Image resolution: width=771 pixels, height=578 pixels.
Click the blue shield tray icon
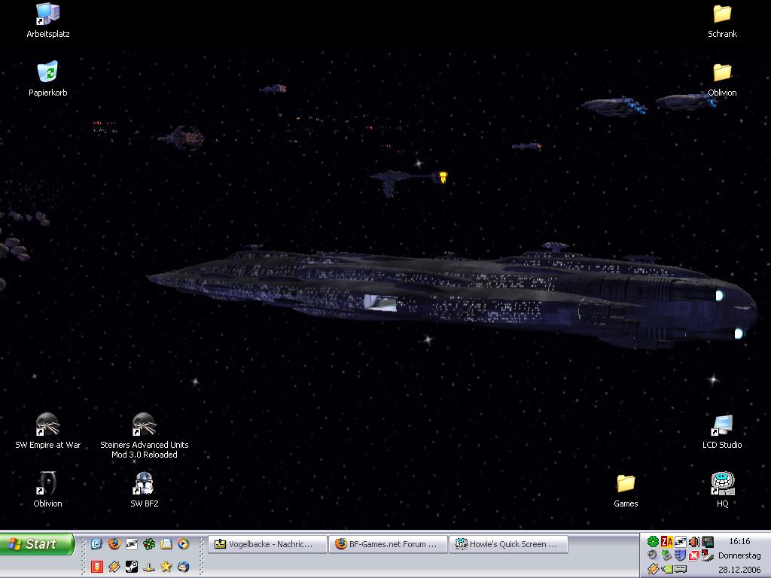(x=680, y=555)
